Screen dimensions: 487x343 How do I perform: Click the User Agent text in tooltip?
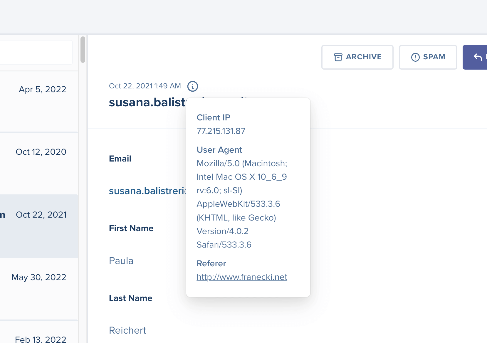pyautogui.click(x=219, y=150)
